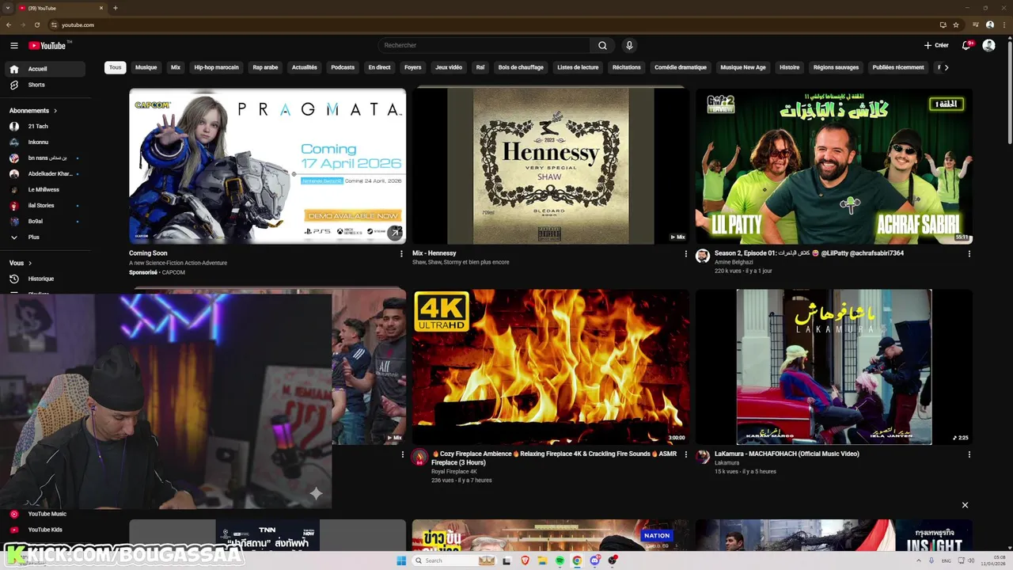Viewport: 1013px width, 570px height.
Task: Open options menu for the Pragmata ad
Action: [x=401, y=254]
